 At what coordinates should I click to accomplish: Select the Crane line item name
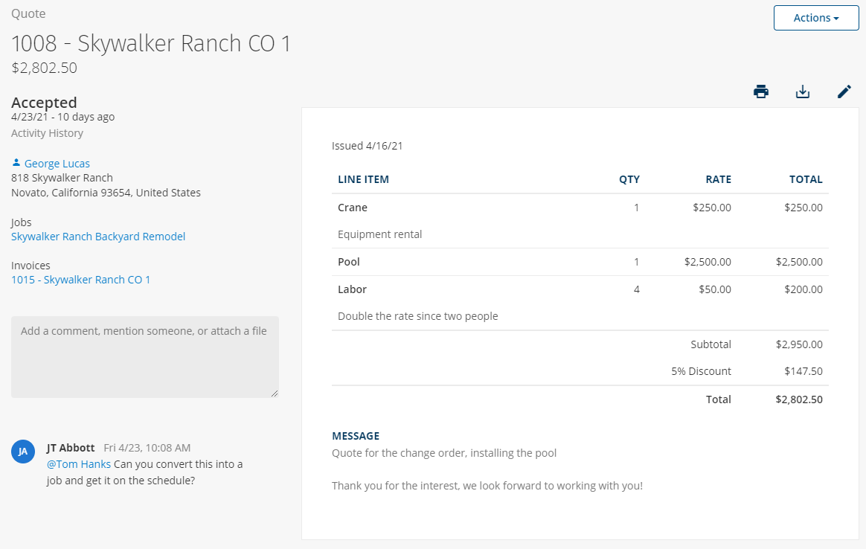[353, 208]
